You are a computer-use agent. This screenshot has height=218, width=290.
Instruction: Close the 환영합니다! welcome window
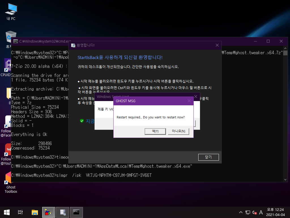217,45
